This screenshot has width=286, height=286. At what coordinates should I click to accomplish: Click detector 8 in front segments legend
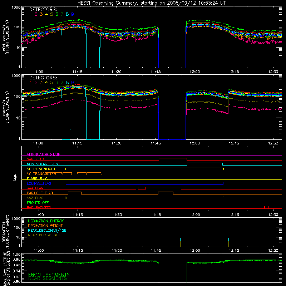point(67,14)
